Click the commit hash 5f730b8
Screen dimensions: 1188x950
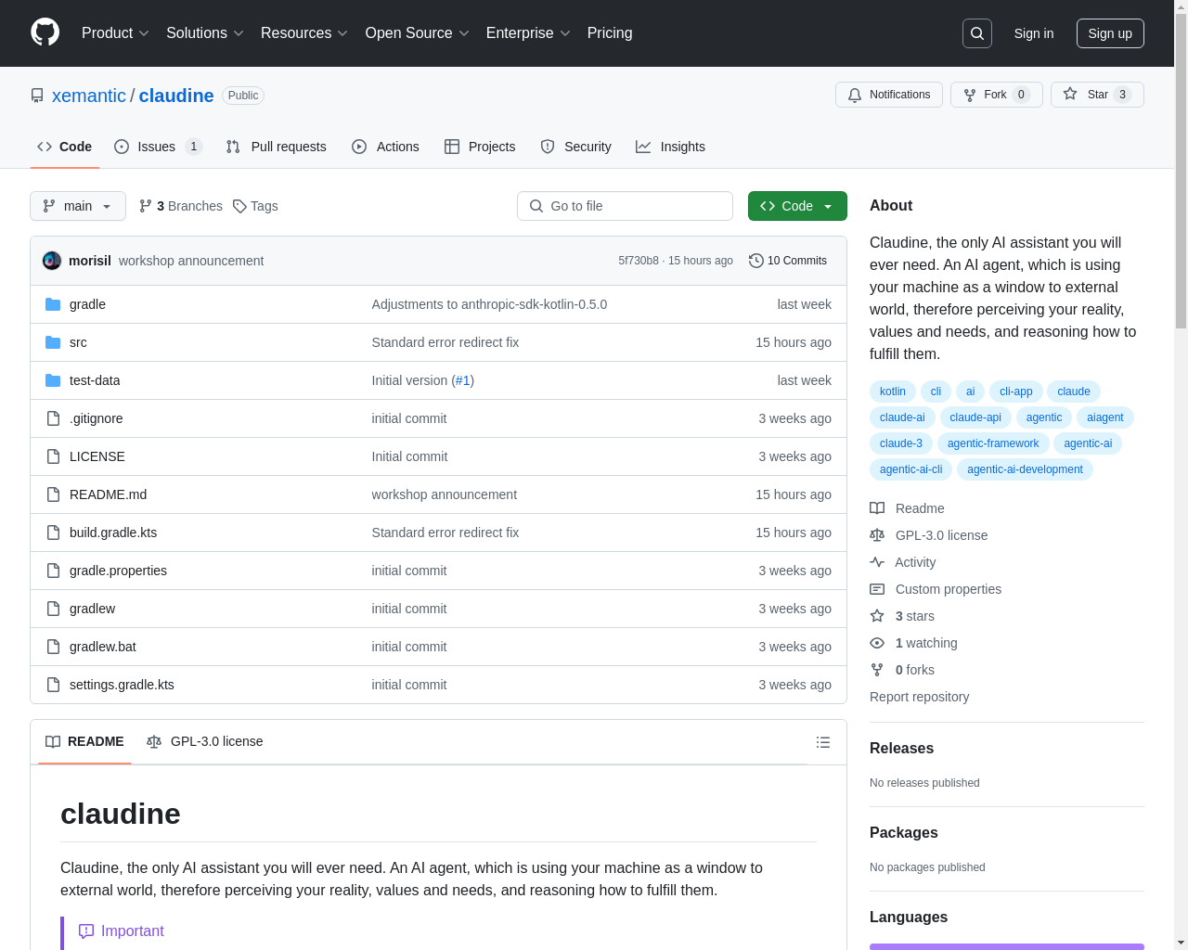pyautogui.click(x=639, y=261)
